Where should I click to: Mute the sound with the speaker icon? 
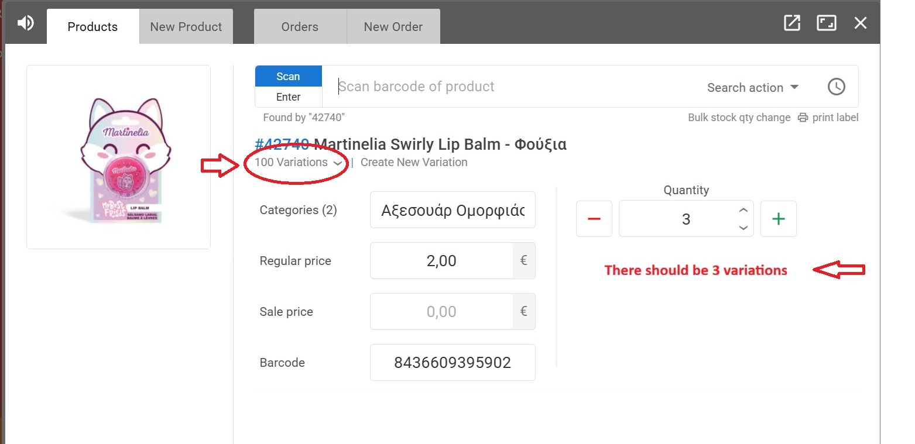(25, 23)
